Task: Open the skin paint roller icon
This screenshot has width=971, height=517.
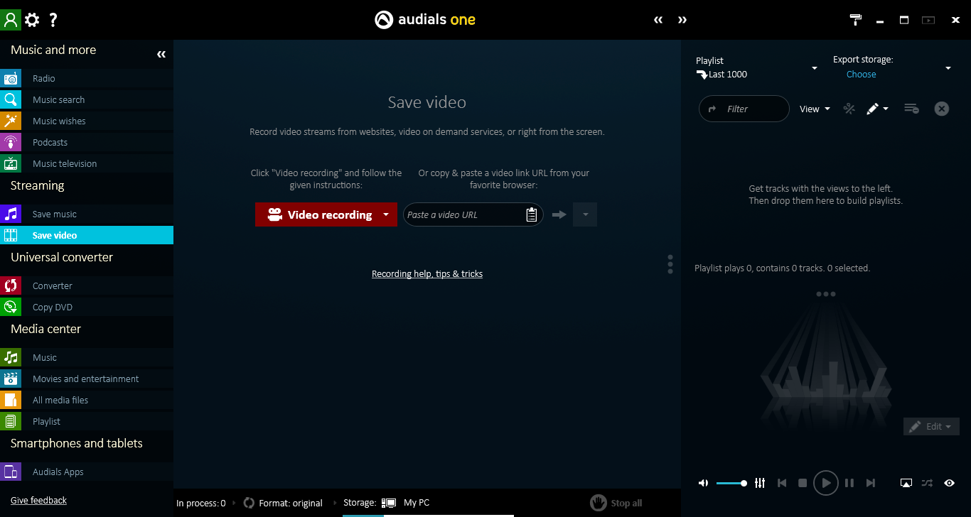Action: (x=856, y=20)
